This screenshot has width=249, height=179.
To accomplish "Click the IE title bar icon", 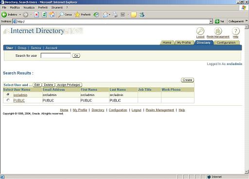I will click(x=2, y=2).
